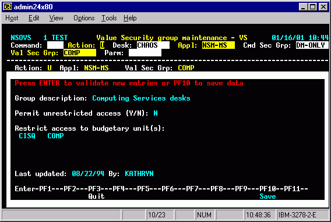Click the PF5 key label
This screenshot has height=222, width=331.
pos(143,189)
